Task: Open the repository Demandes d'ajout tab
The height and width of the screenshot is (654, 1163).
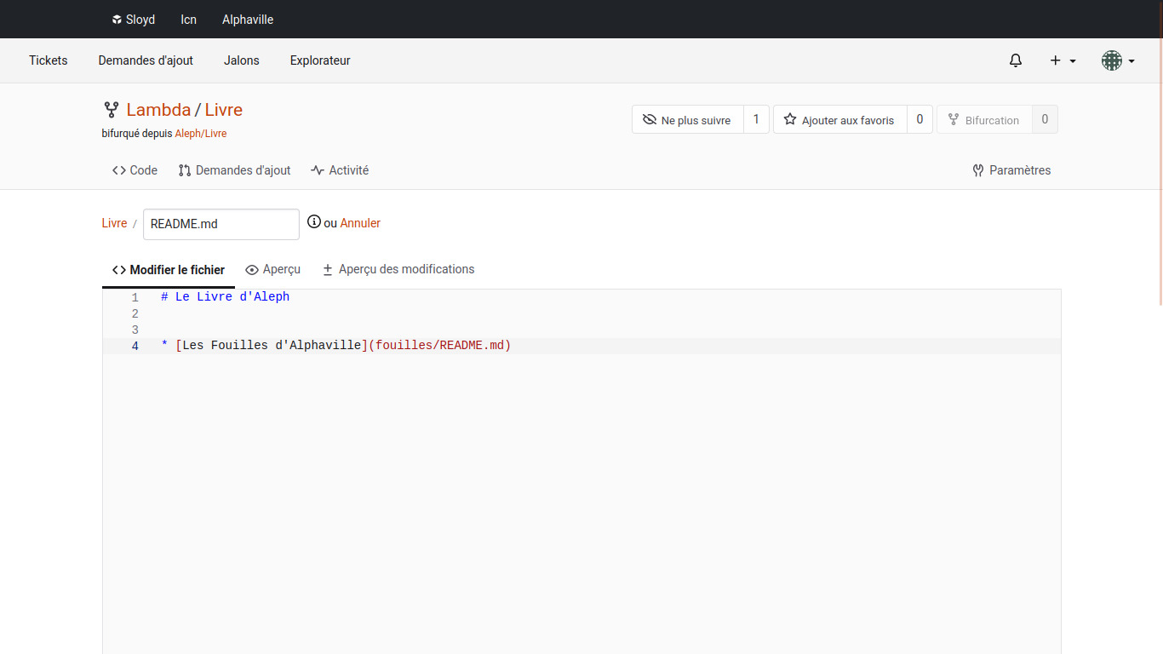Action: [x=234, y=170]
